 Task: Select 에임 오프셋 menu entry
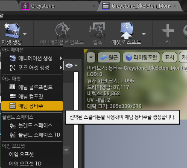32,154
